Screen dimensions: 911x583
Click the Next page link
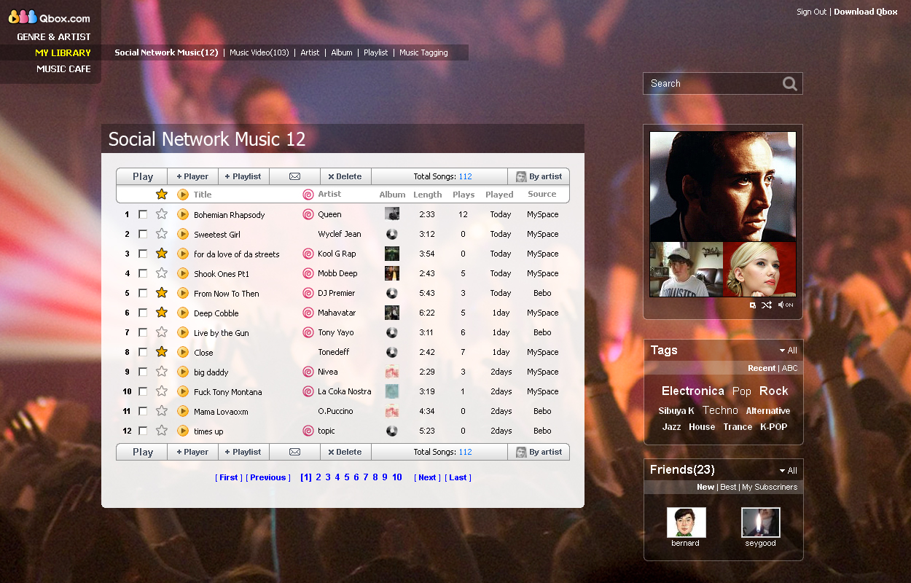click(427, 477)
